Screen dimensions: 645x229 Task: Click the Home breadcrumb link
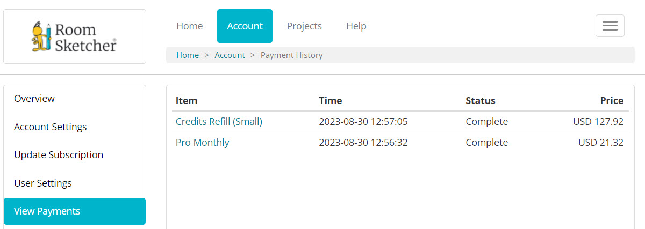click(188, 55)
